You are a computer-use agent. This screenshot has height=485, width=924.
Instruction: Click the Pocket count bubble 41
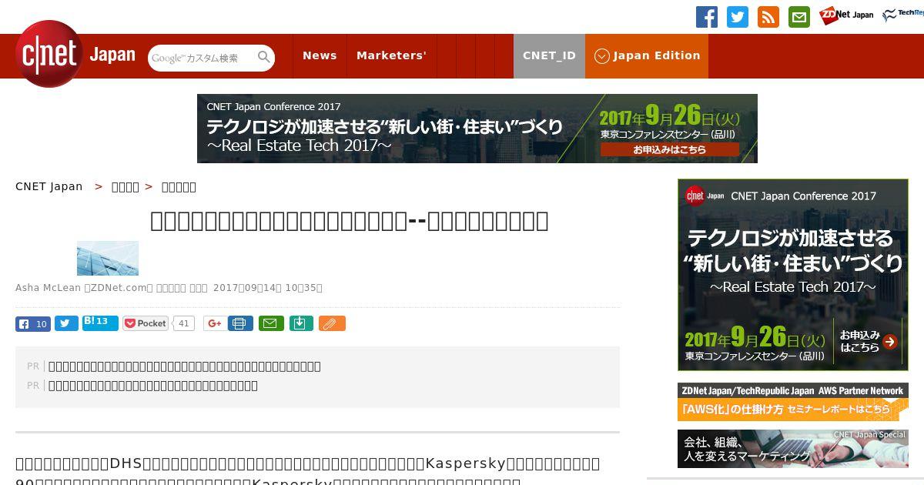pyautogui.click(x=183, y=323)
